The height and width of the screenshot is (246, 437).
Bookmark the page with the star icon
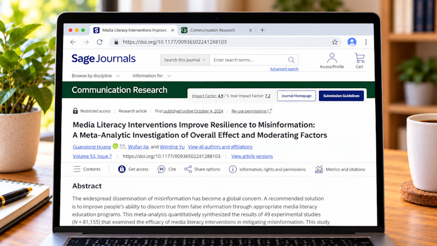(x=335, y=42)
